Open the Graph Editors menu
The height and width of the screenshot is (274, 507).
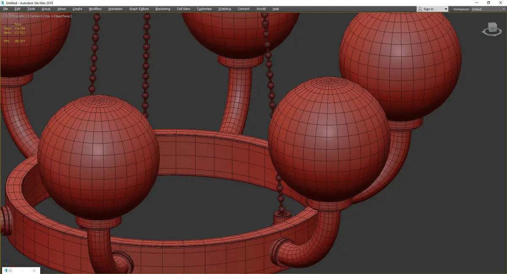click(139, 9)
